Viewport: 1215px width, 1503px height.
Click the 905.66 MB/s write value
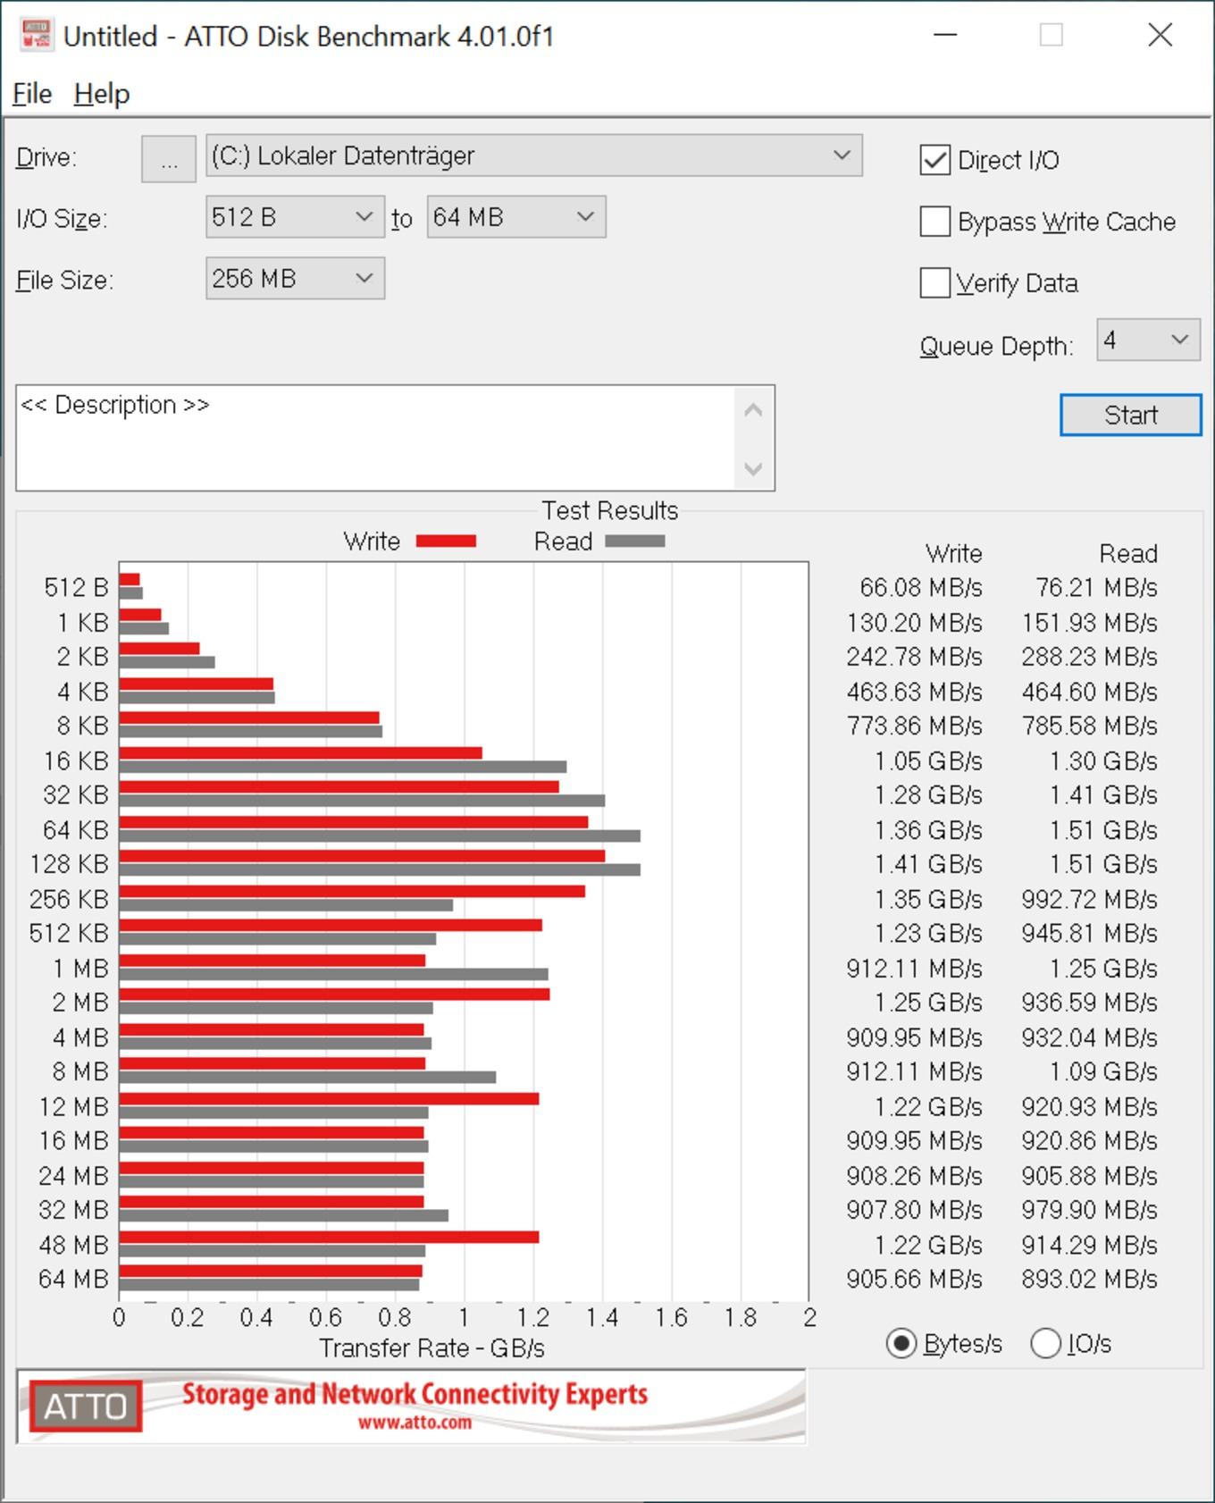click(x=914, y=1280)
